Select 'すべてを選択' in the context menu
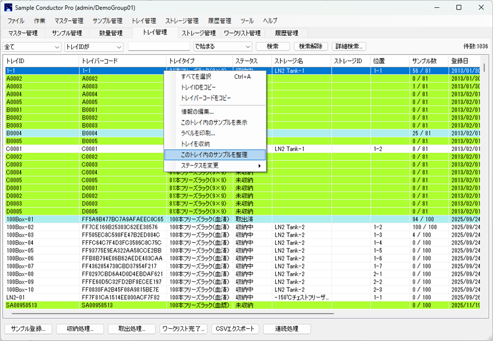 (196, 76)
